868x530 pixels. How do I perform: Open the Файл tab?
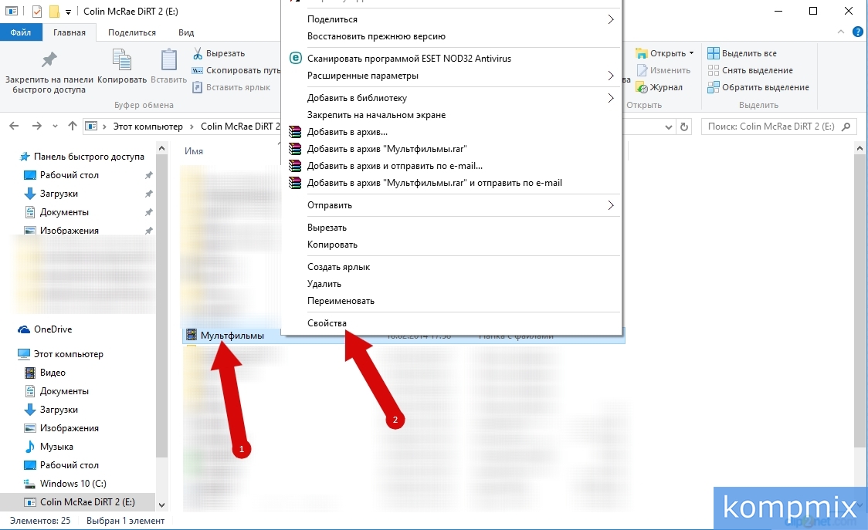click(x=21, y=32)
